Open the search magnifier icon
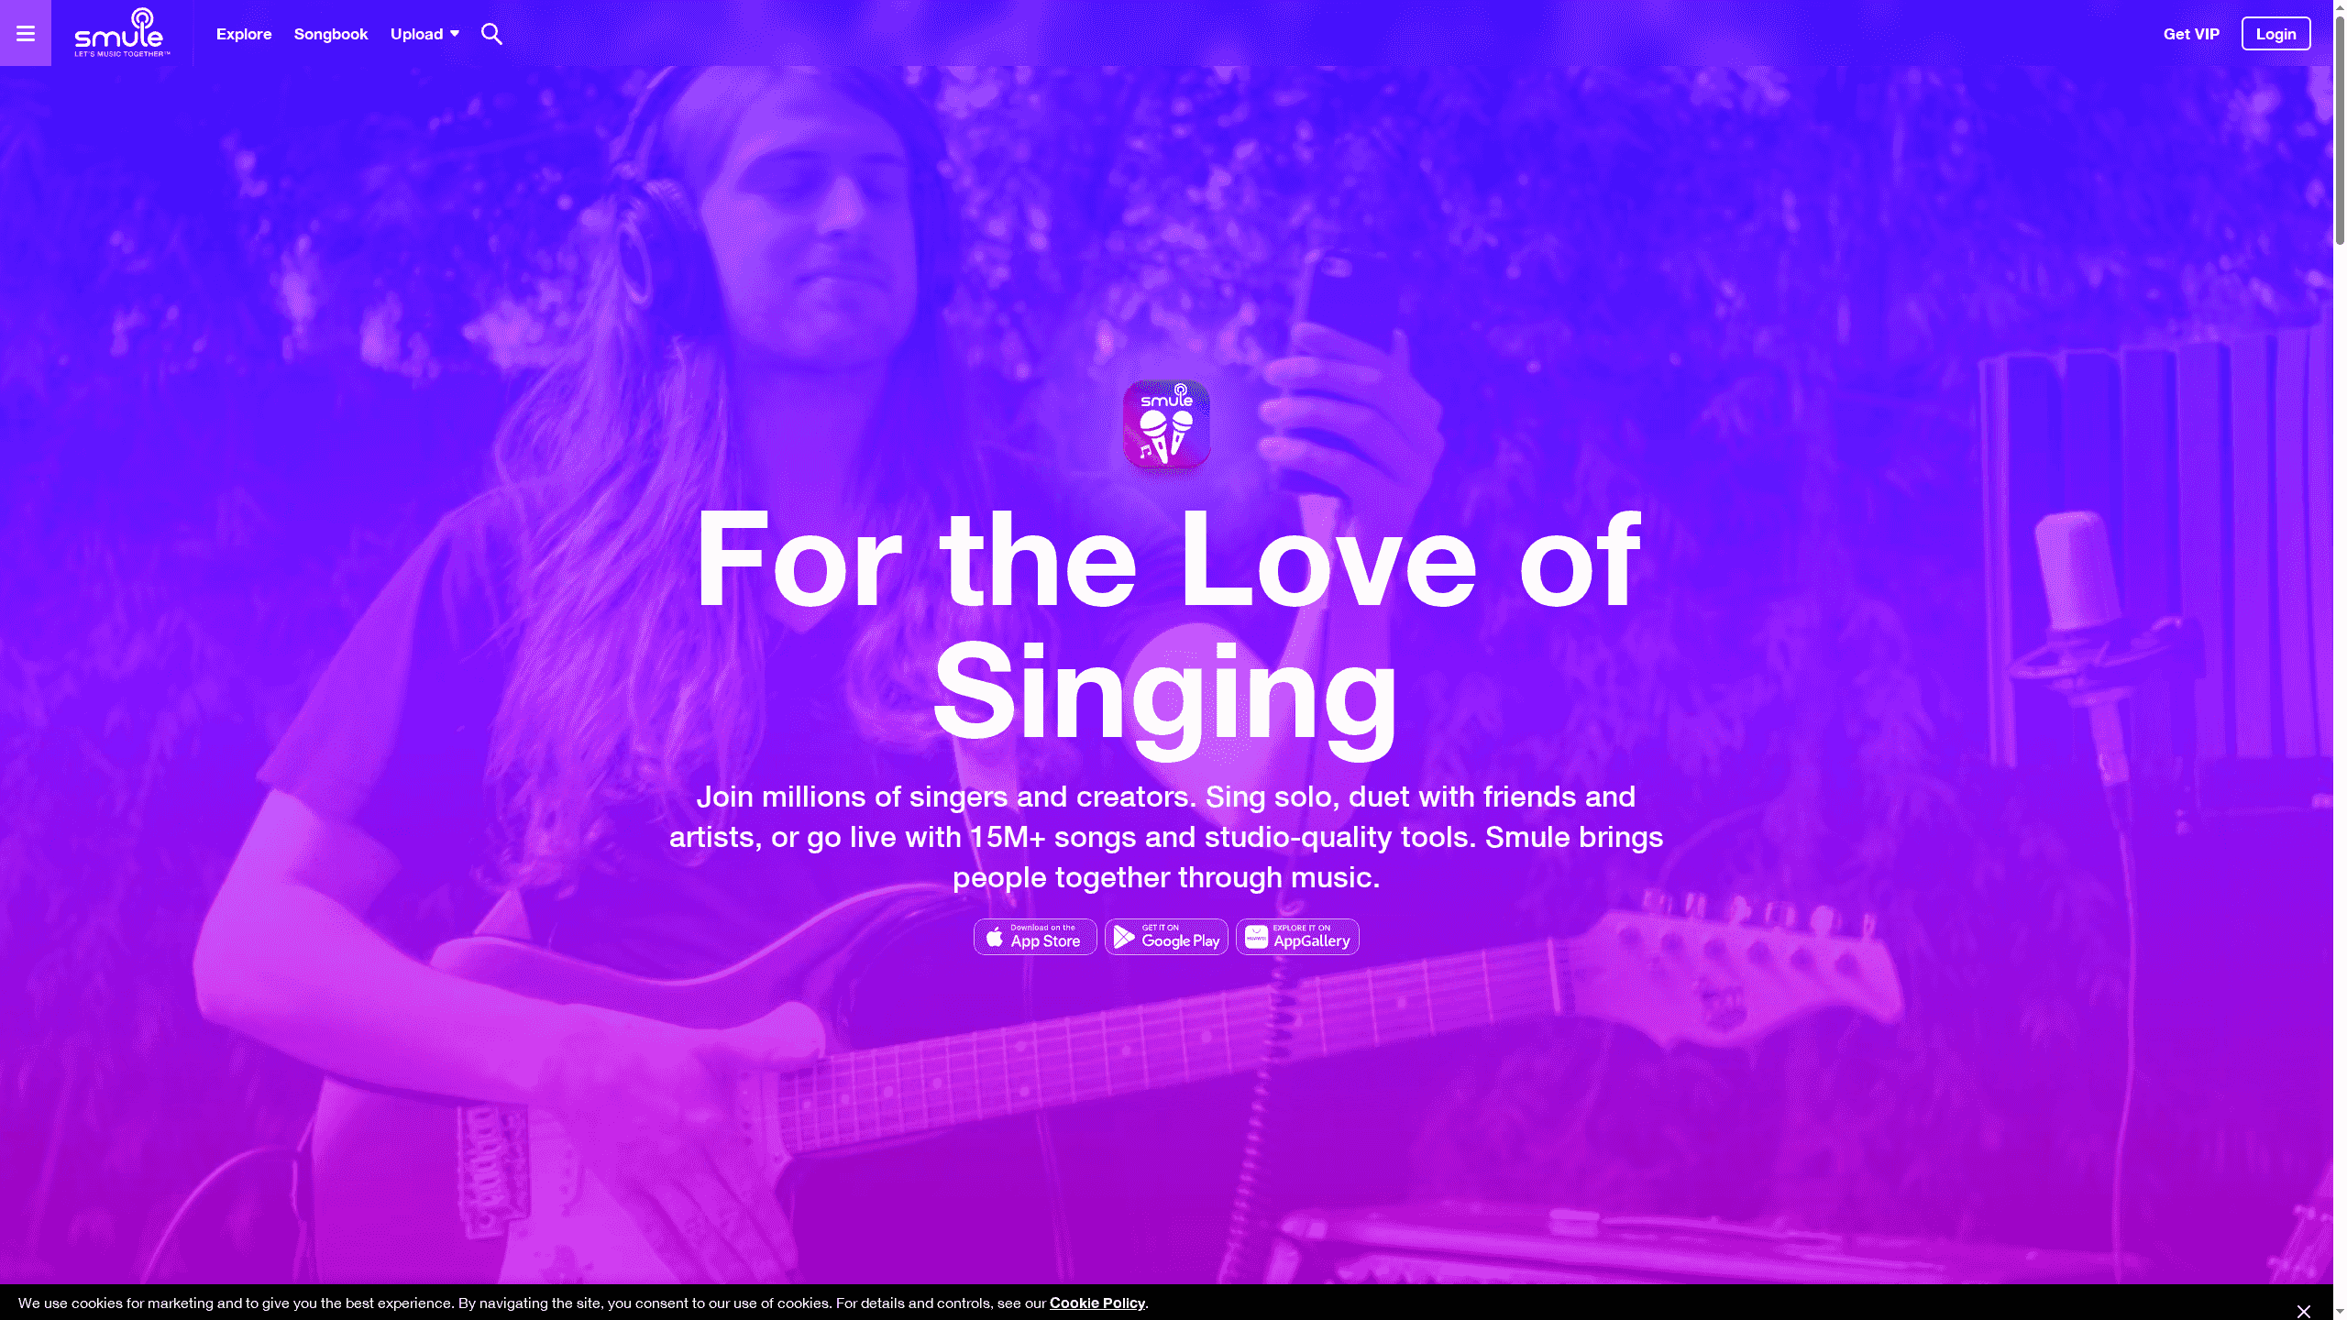The width and height of the screenshot is (2347, 1320). coord(491,34)
